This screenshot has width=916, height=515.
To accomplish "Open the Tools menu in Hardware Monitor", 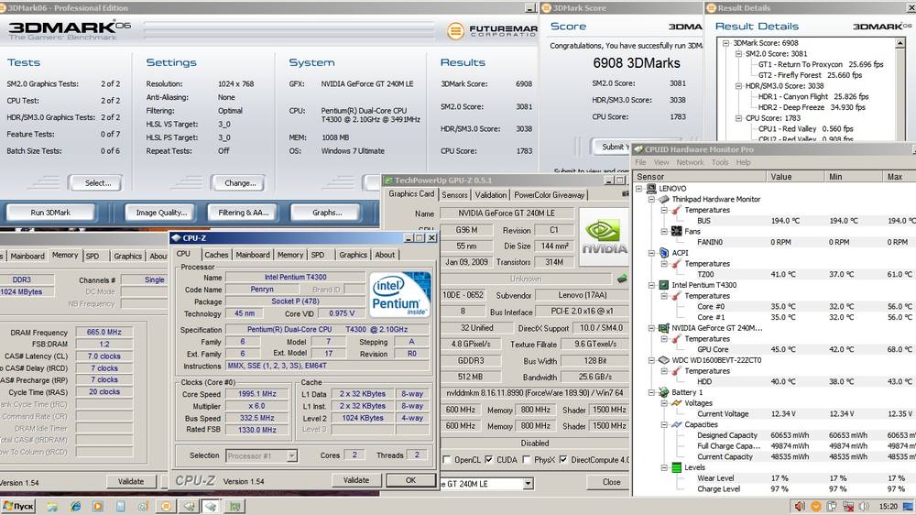I will (x=720, y=162).
